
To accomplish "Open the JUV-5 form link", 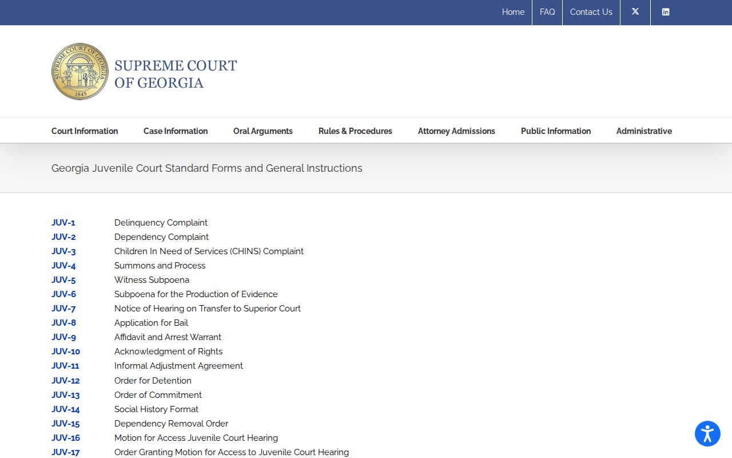I will point(63,280).
